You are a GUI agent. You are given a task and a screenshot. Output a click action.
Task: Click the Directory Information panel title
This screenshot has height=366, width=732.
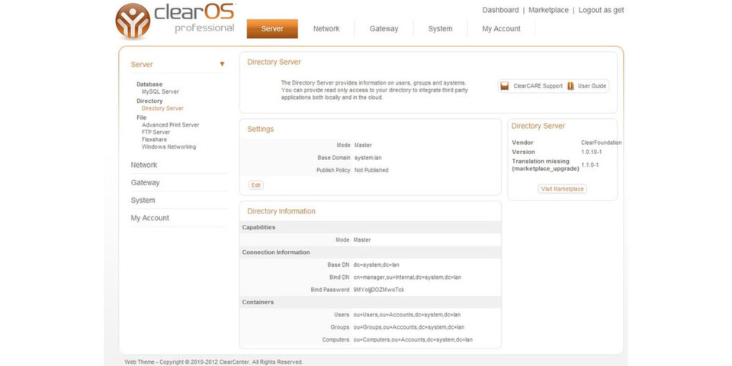pyautogui.click(x=281, y=211)
